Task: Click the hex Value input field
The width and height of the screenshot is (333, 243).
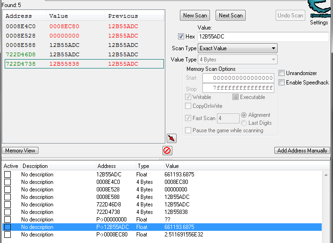Action: (263, 36)
